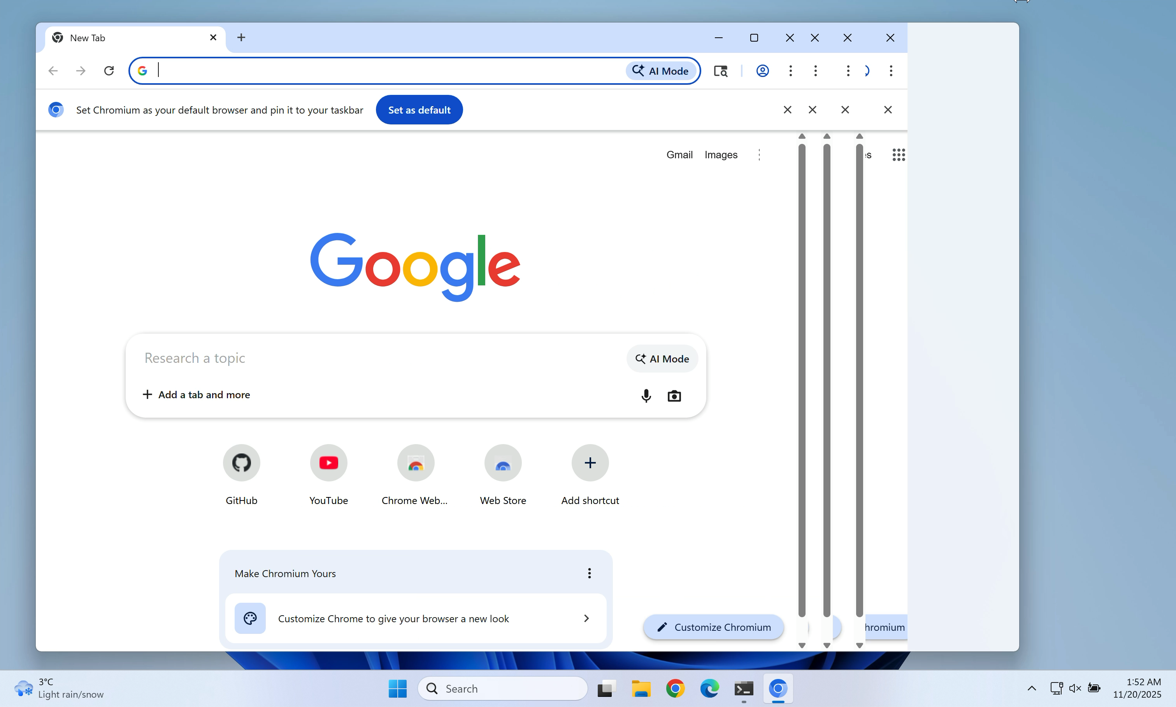The image size is (1176, 707).
Task: Search by voice using the microphone icon
Action: coord(646,395)
